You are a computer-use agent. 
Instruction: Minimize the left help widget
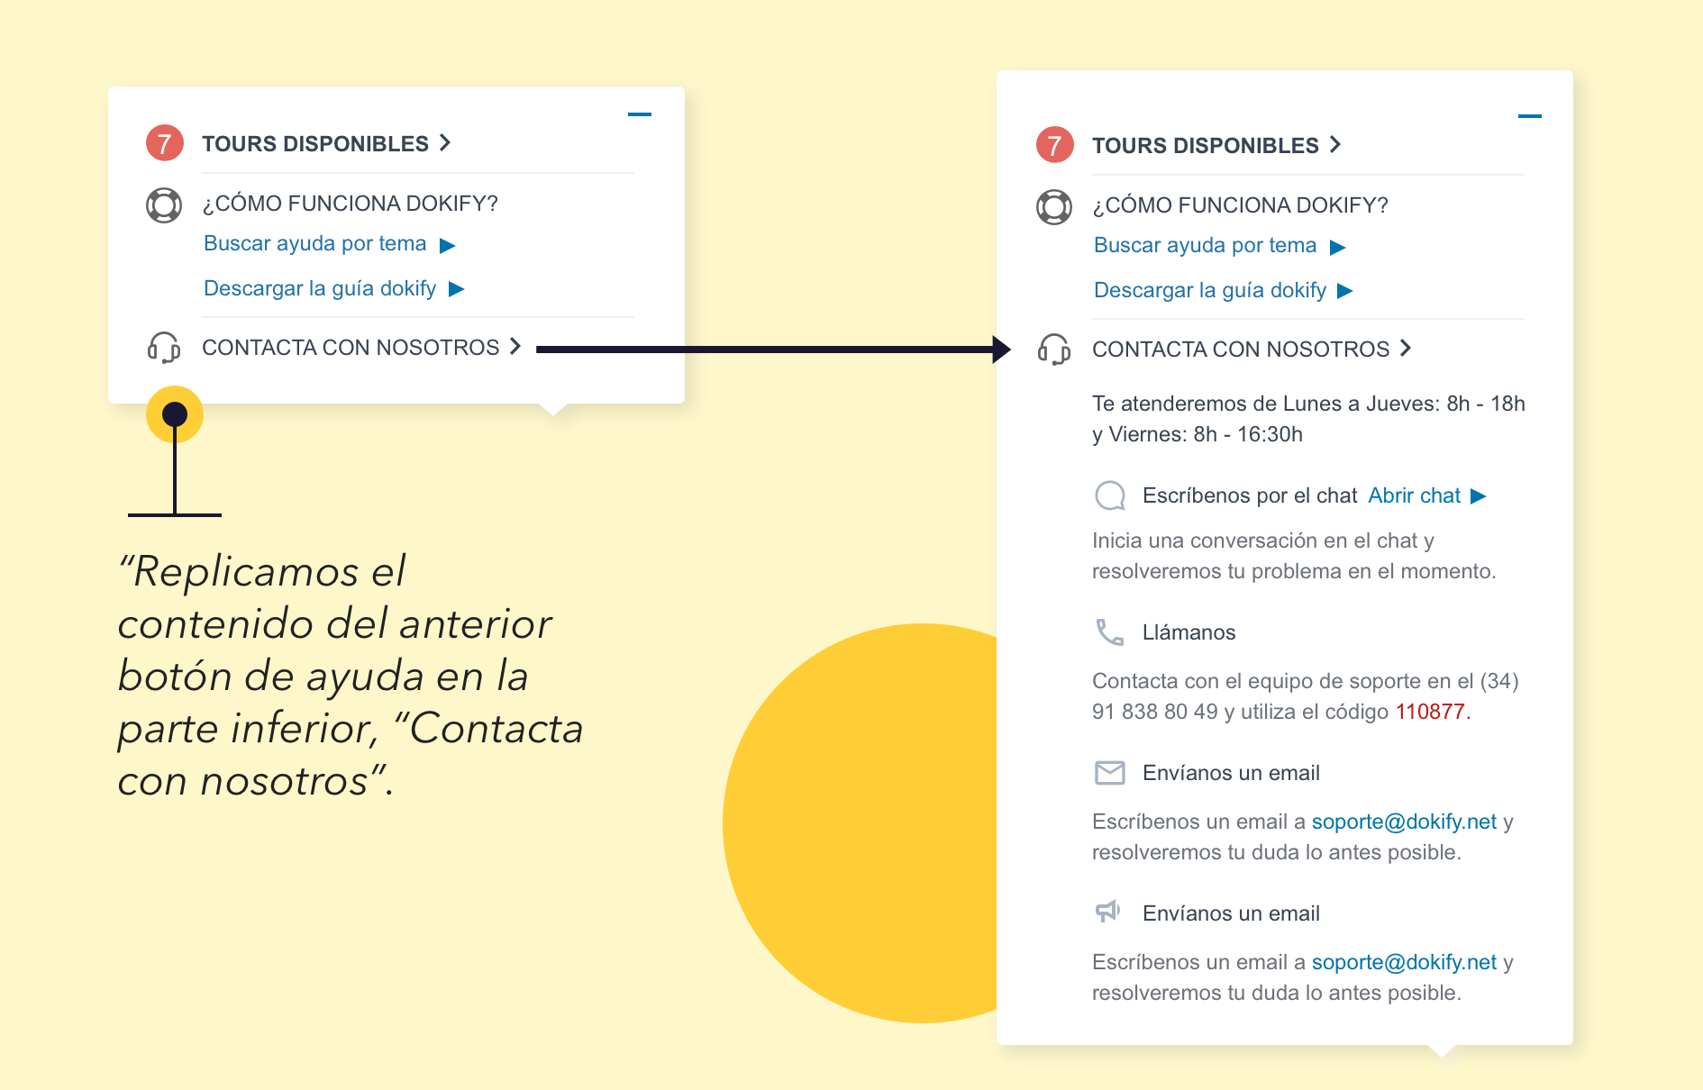pyautogui.click(x=640, y=114)
